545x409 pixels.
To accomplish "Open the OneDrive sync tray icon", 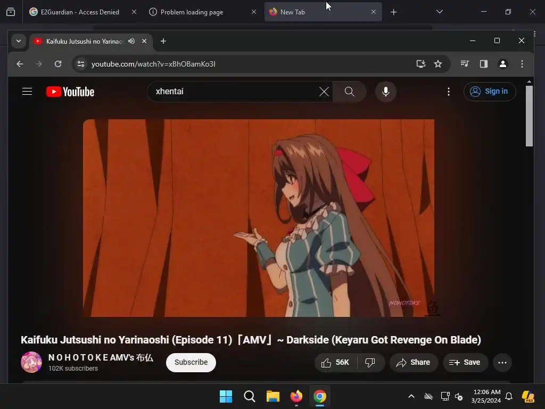I will 428,396.
